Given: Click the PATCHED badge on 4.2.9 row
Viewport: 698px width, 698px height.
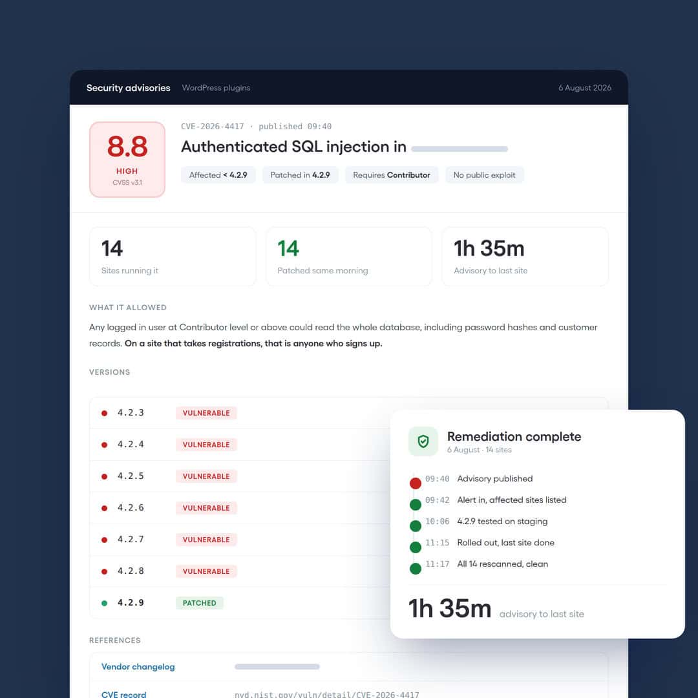Looking at the screenshot, I should point(200,603).
